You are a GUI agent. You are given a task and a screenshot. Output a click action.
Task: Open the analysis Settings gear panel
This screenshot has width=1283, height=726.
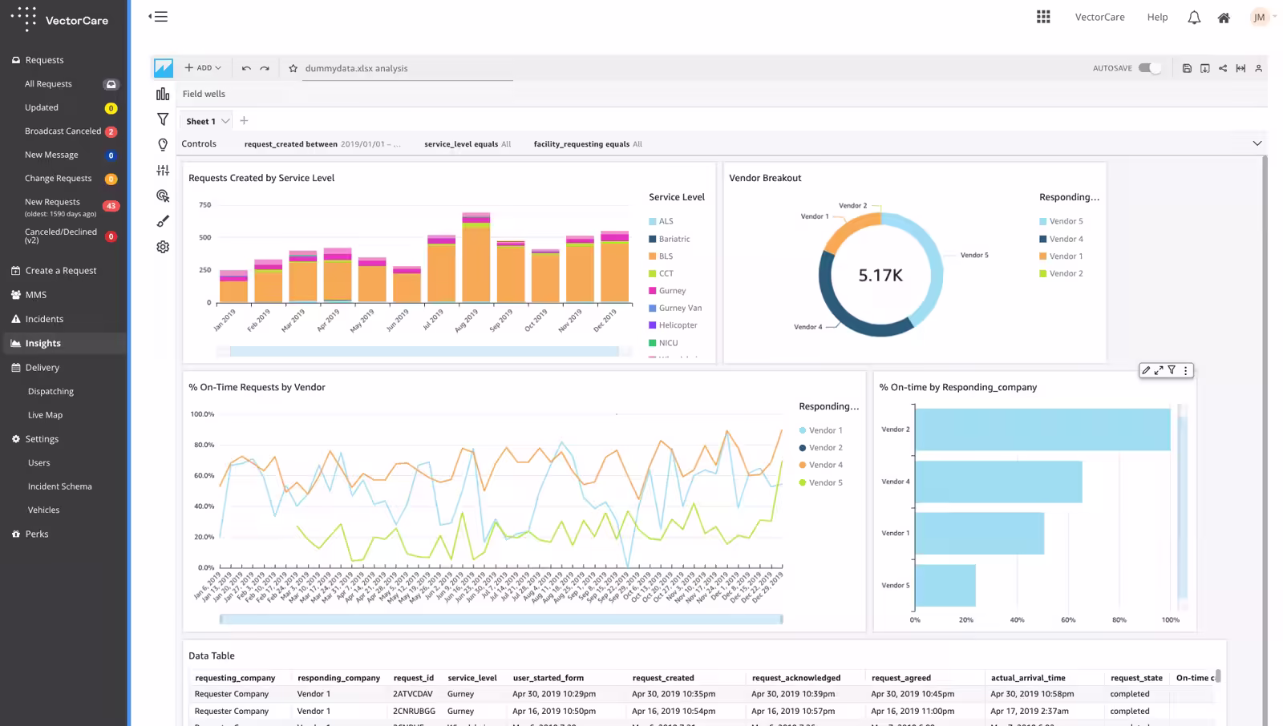tap(163, 247)
